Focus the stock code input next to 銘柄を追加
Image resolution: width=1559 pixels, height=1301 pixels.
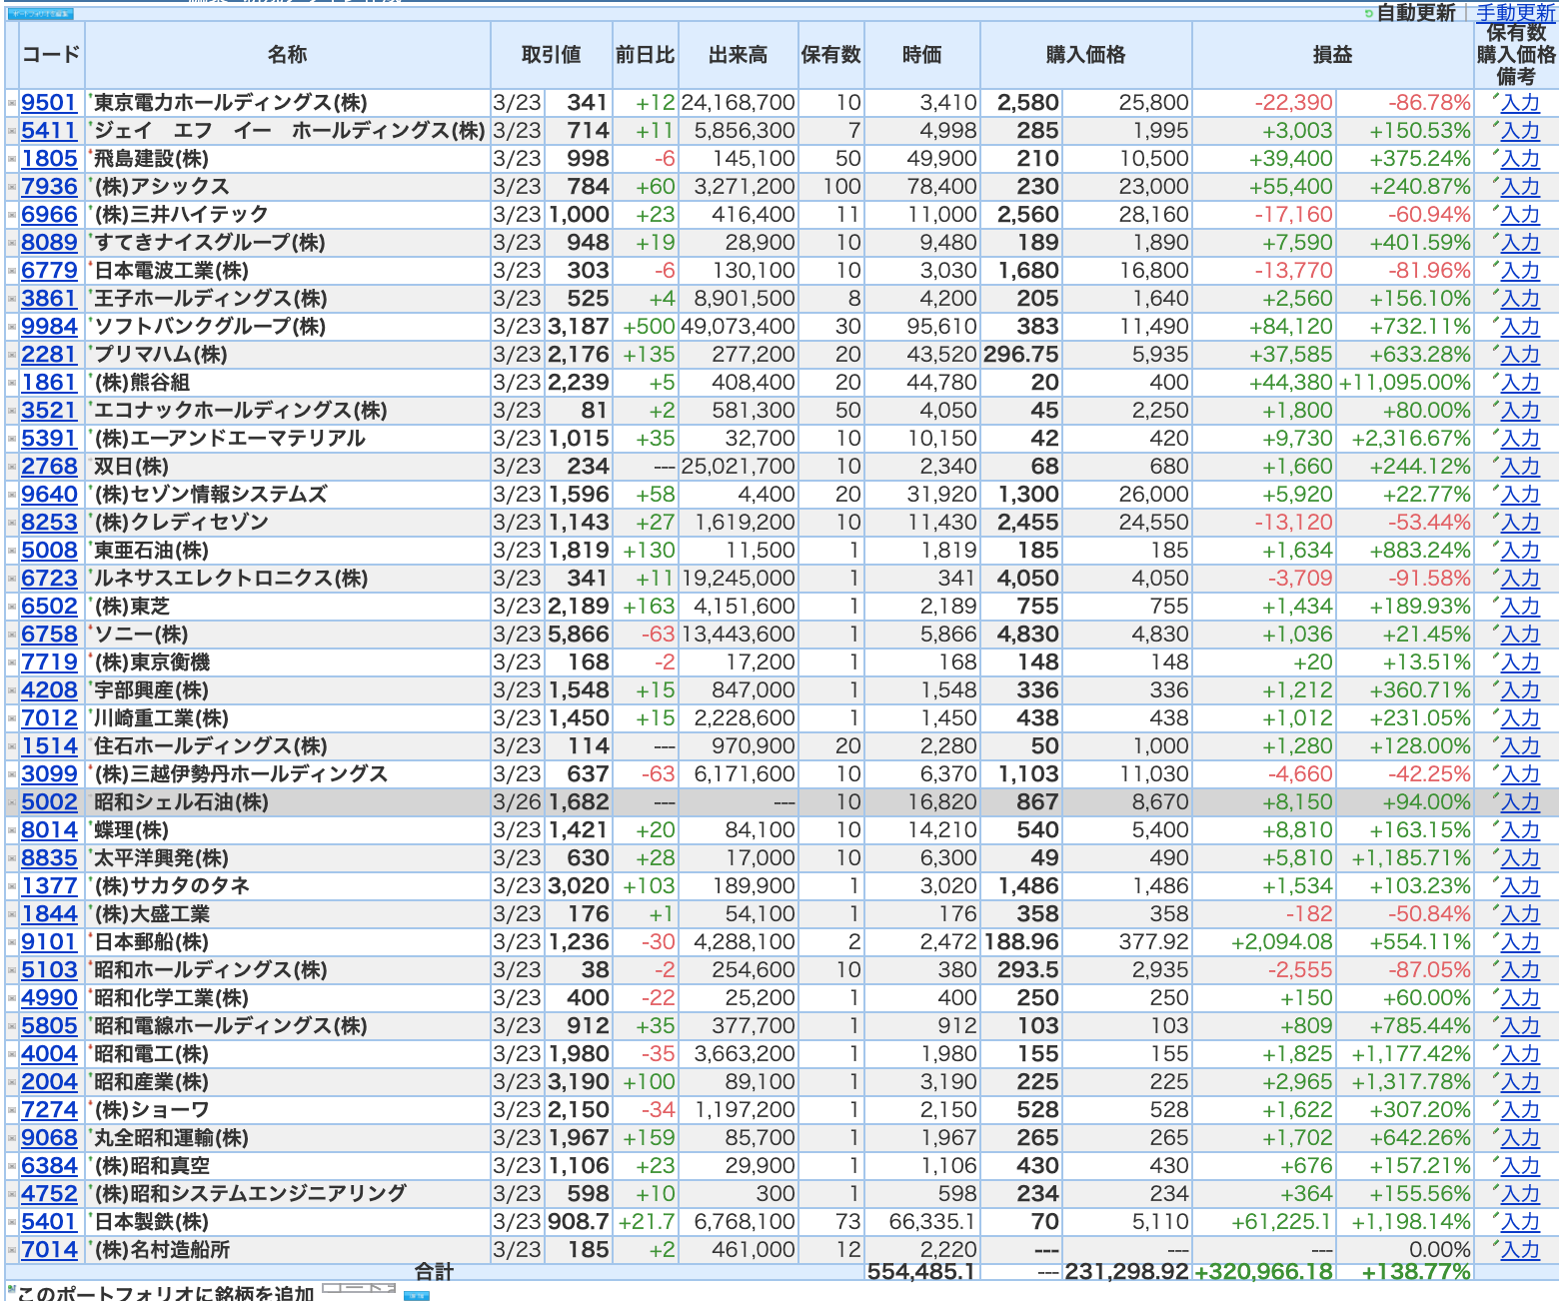coord(360,1288)
